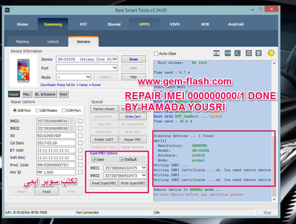Click the S/N 3C45-EDAA-5F39-70DB status text
Viewport: 296px width, 224px height.
click(x=26, y=212)
